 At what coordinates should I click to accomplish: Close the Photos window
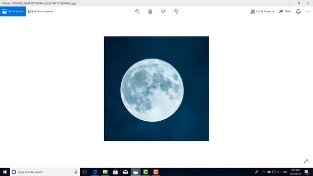coord(308,3)
